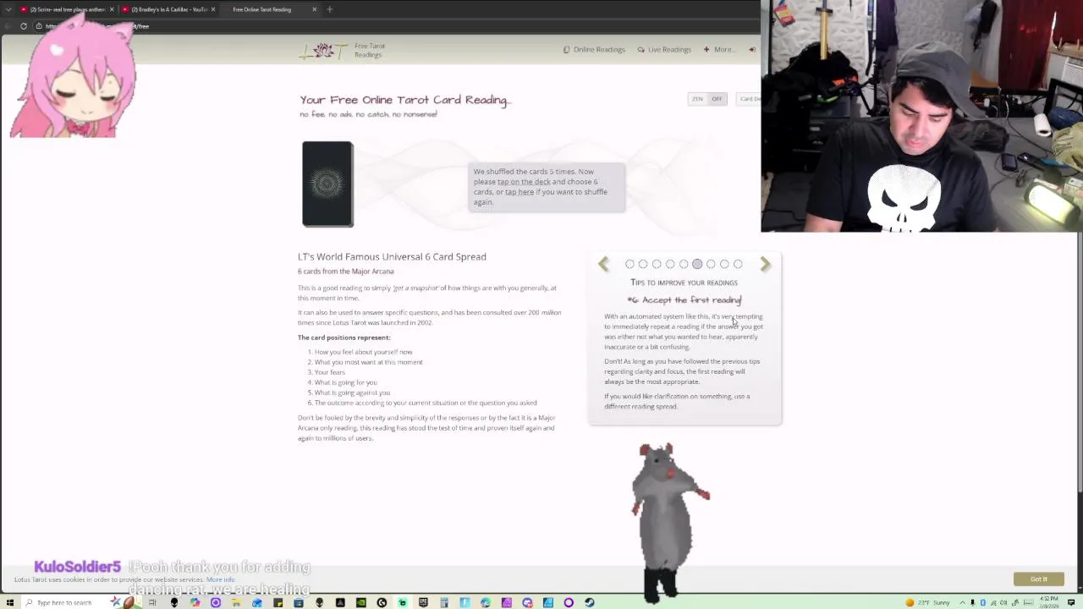The height and width of the screenshot is (609, 1083).
Task: Select the fourth tip dot
Action: 670,264
